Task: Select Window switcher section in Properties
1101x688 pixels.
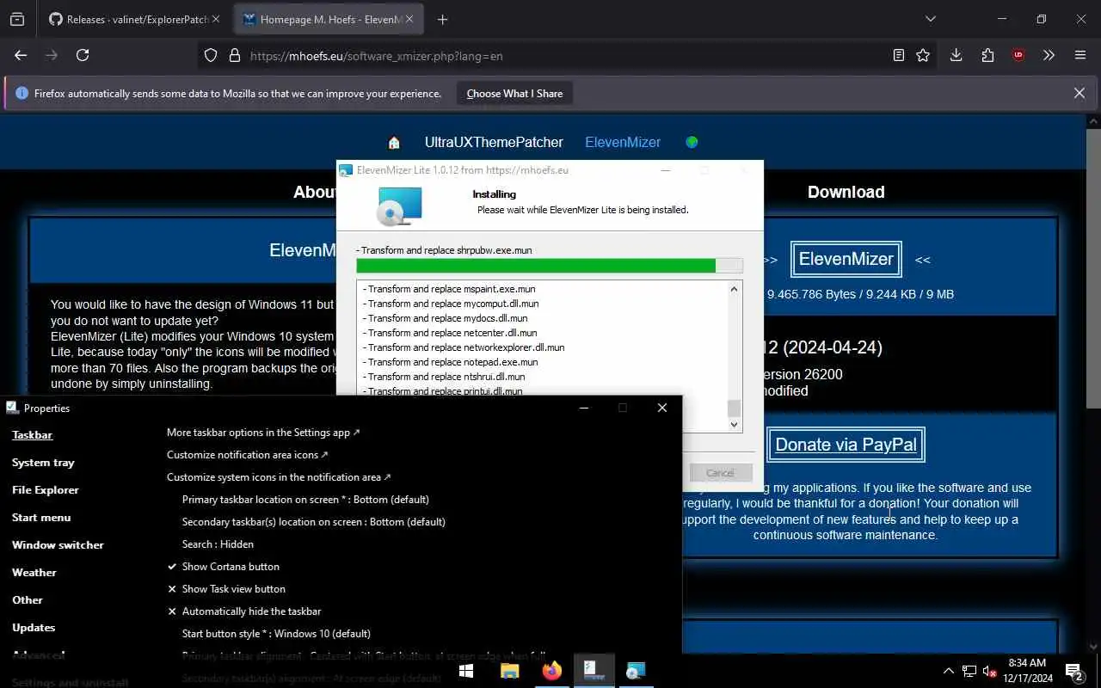Action: click(x=58, y=545)
